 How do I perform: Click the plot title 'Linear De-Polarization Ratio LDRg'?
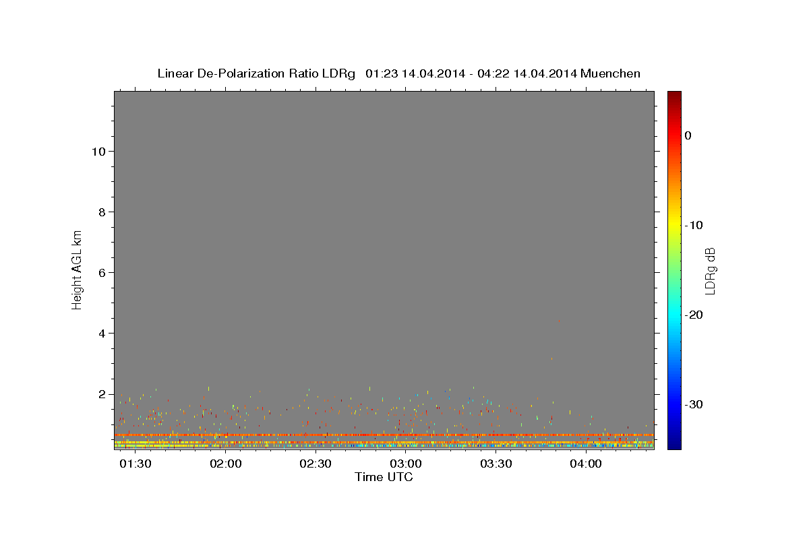256,73
